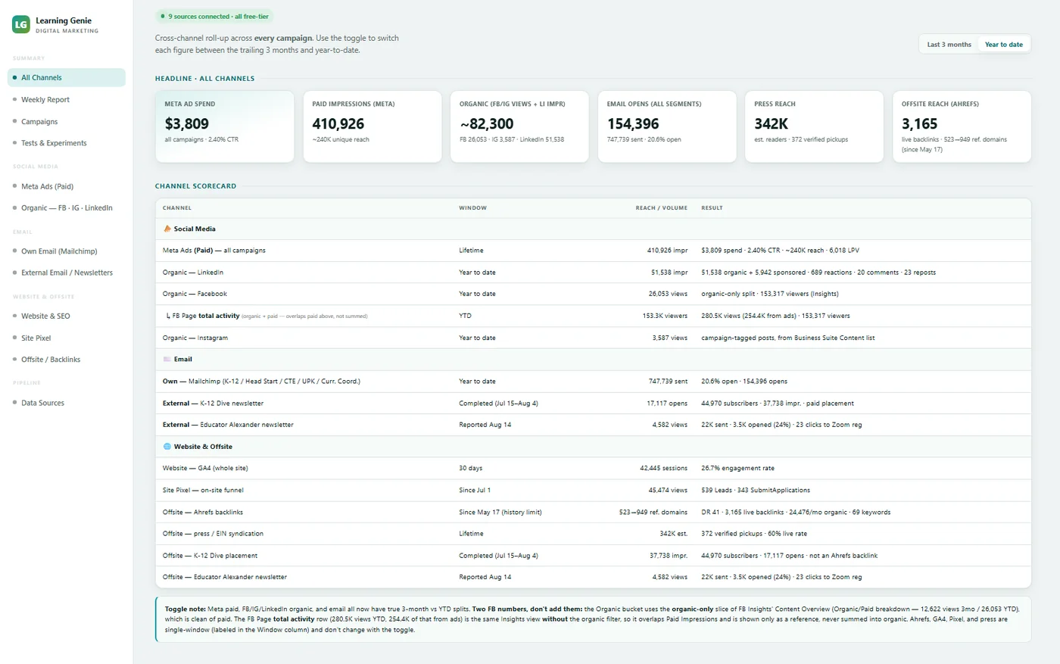Click the Channel column header
This screenshot has width=1060, height=664.
click(177, 207)
